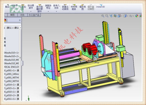Select tree item 8_p010<2>

(x=12, y=95)
